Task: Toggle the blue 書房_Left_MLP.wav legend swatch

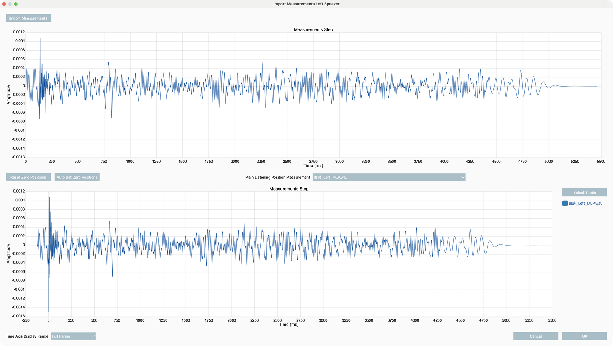Action: click(x=565, y=203)
